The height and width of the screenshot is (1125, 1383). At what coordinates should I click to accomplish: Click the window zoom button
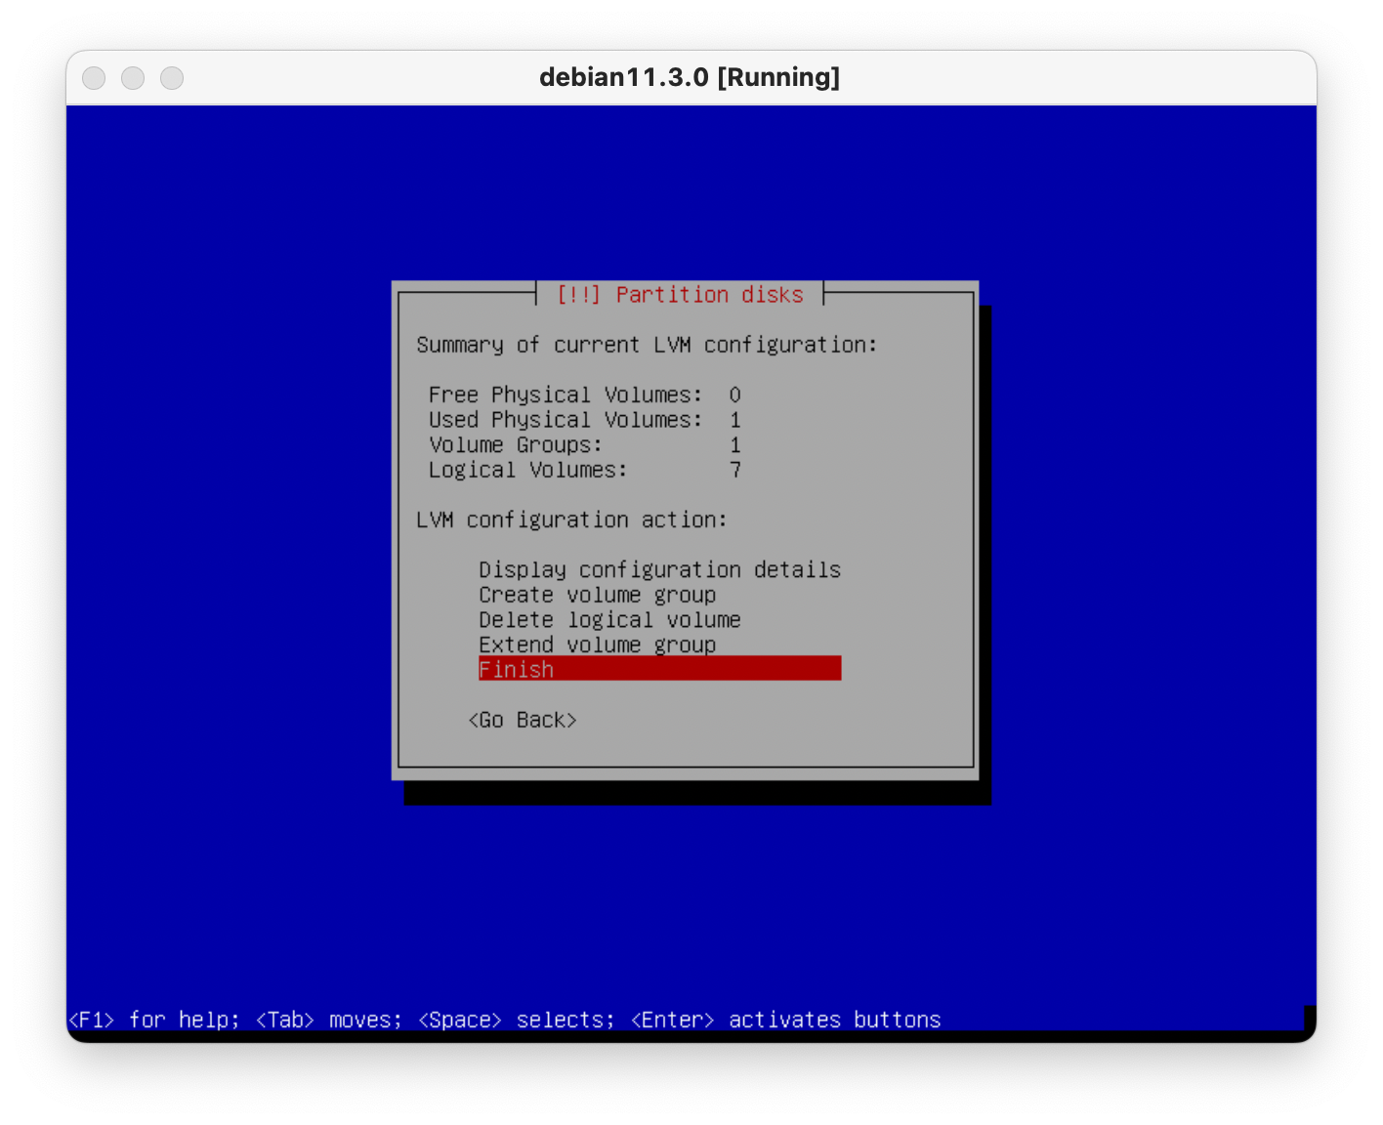click(172, 78)
